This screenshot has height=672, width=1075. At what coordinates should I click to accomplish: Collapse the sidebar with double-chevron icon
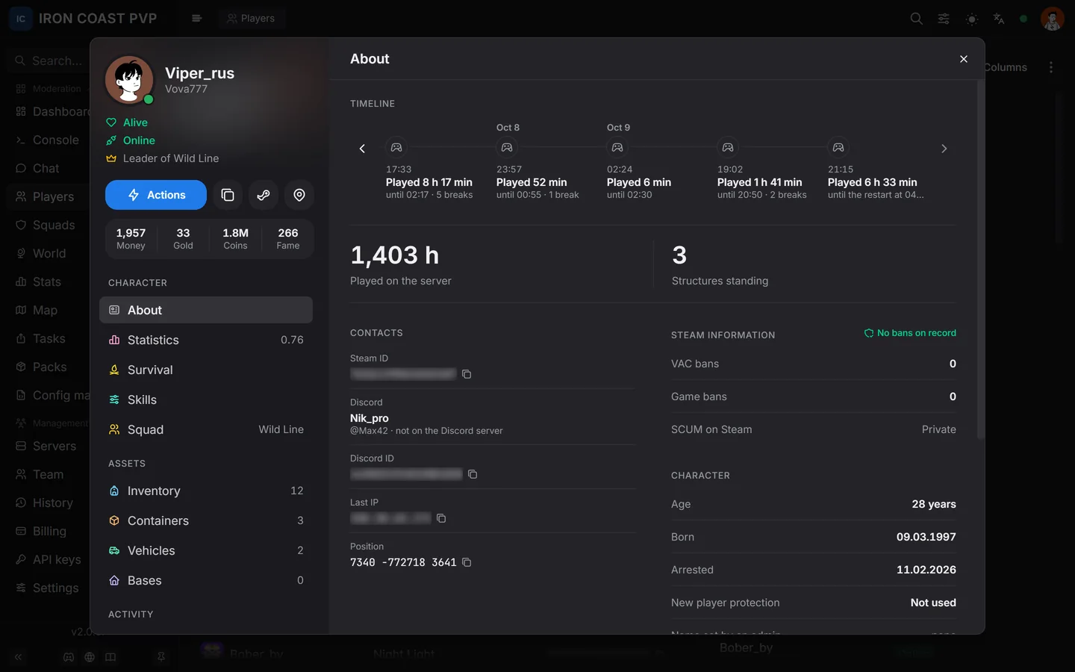tap(18, 657)
